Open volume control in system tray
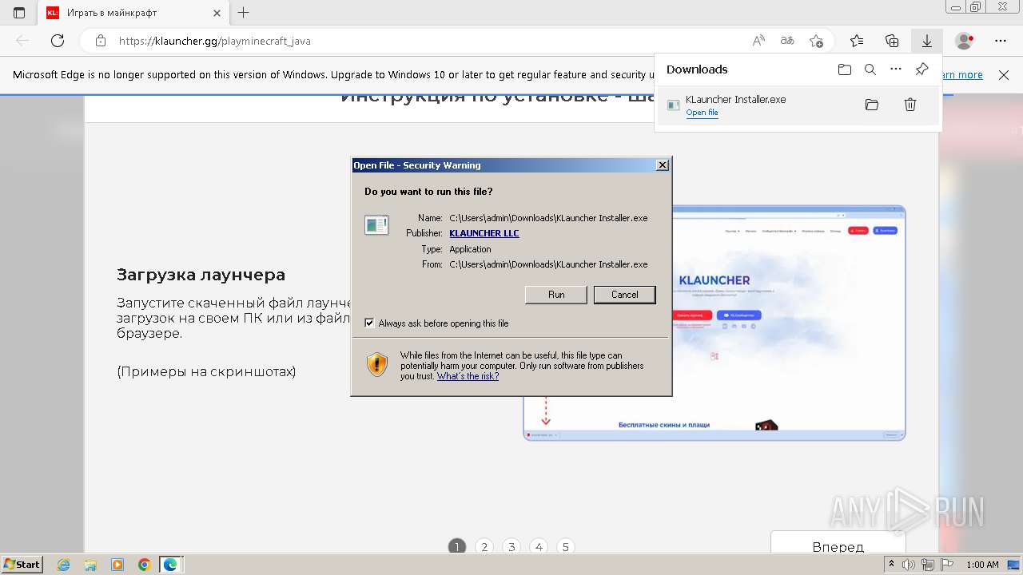This screenshot has width=1023, height=575. (x=910, y=565)
